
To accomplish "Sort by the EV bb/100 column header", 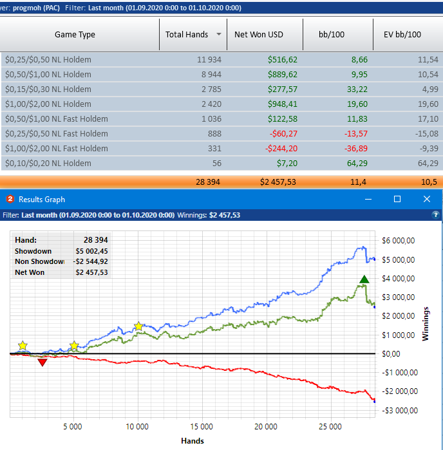I will pos(408,34).
